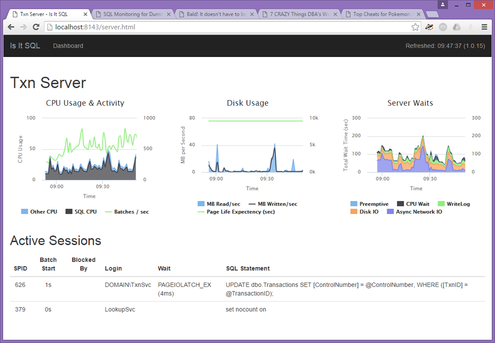Viewport: 495px width, 343px height.
Task: Toggle the MB Read/sec legend swatch
Action: pyautogui.click(x=201, y=204)
